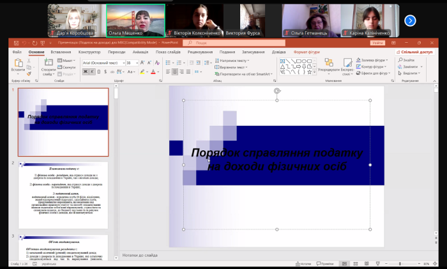Click the Sign in (Увійти) button

tap(377, 43)
